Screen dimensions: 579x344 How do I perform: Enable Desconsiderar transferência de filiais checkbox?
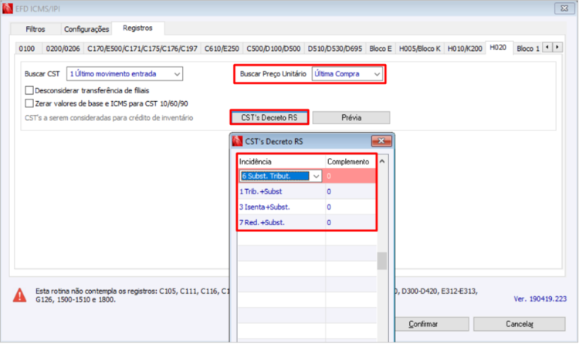[29, 90]
